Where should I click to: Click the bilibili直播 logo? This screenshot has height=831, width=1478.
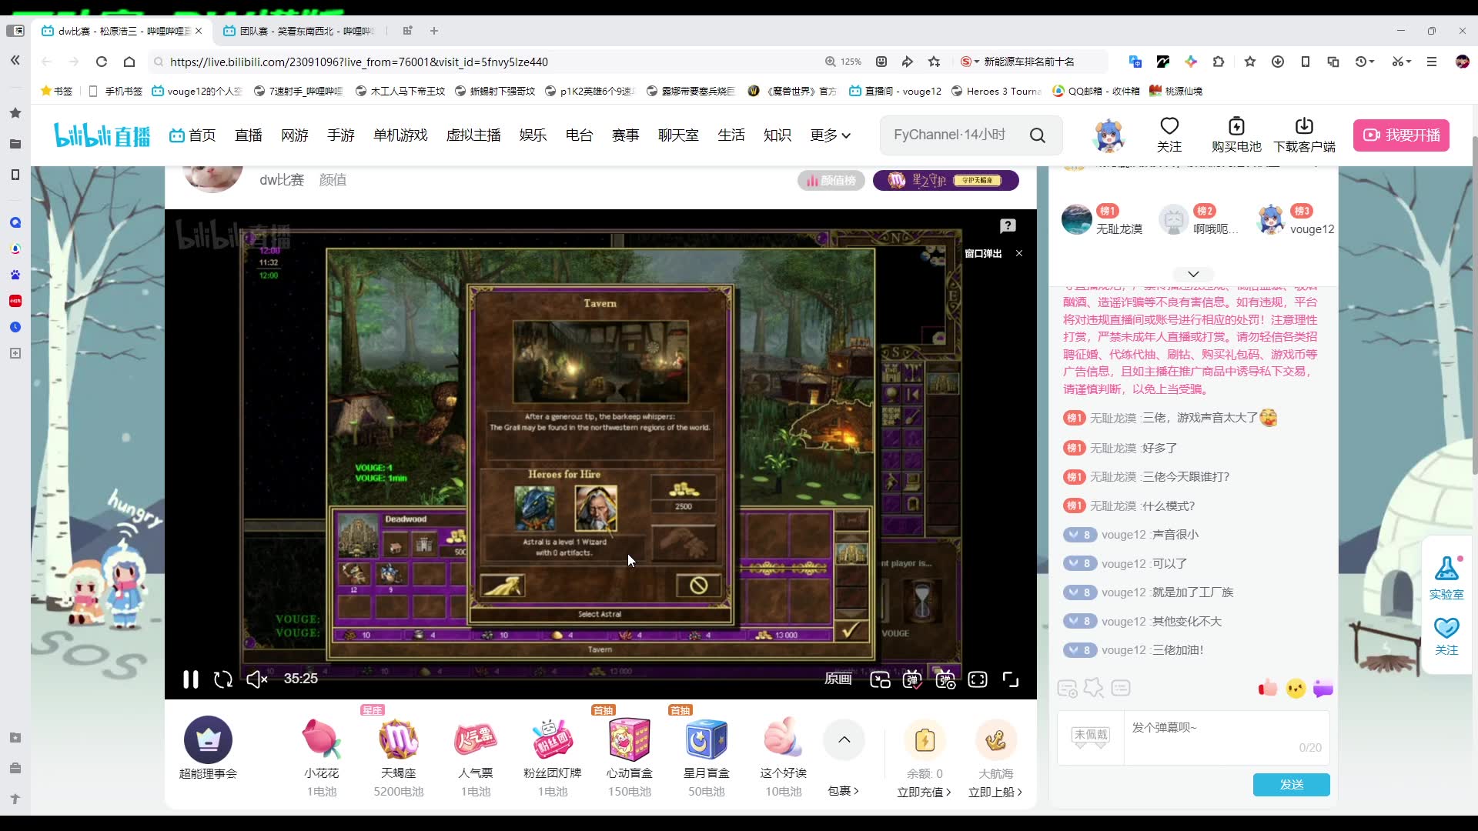point(102,135)
